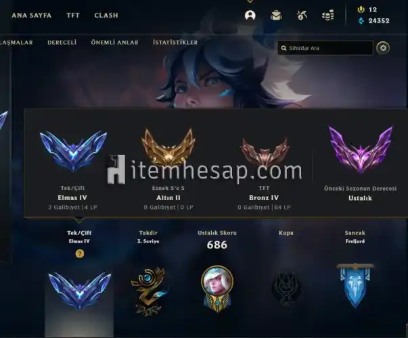The height and width of the screenshot is (338, 408).
Task: Click the Altın II Esnek 5'e 5 crest
Action: (x=168, y=147)
